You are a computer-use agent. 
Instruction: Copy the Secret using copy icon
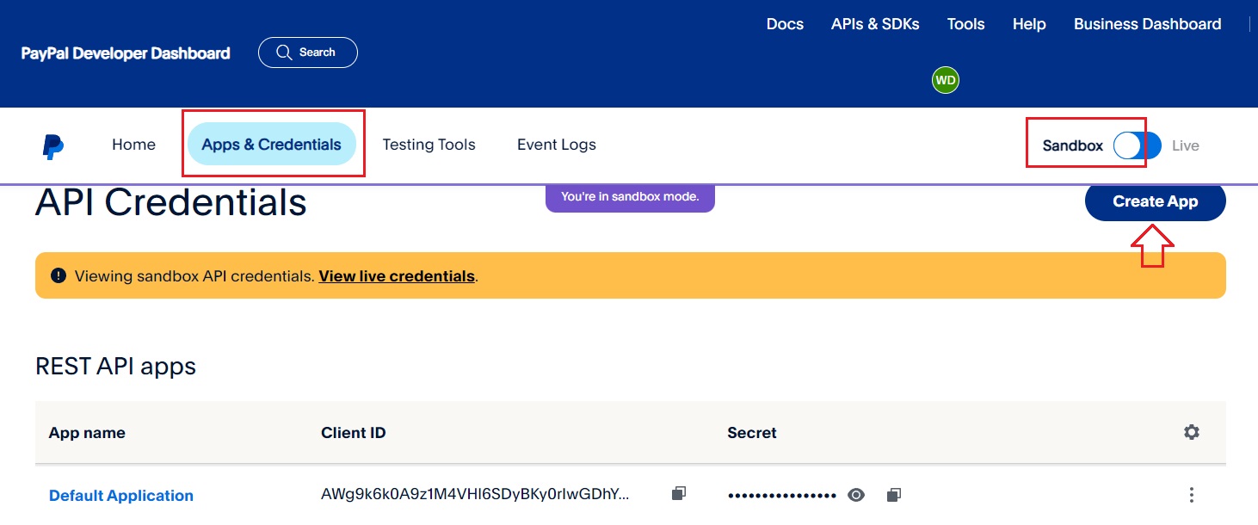[x=894, y=495]
